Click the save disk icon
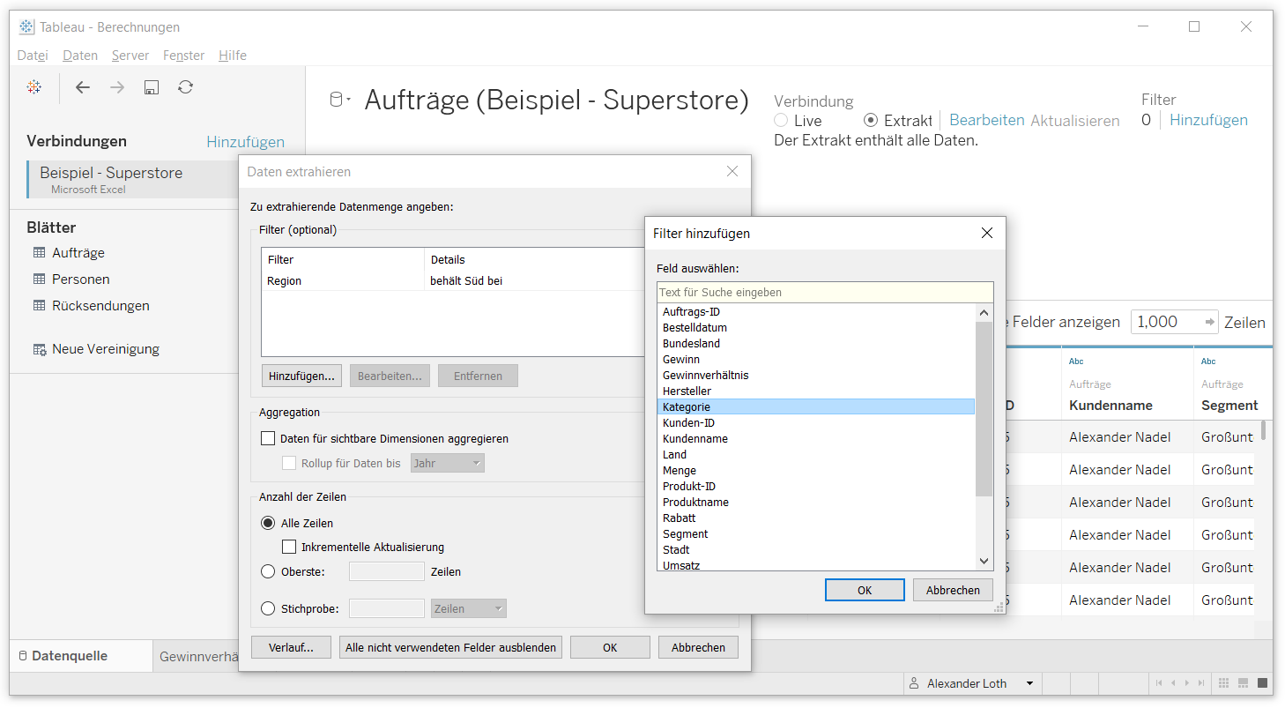1285x708 pixels. (x=152, y=86)
